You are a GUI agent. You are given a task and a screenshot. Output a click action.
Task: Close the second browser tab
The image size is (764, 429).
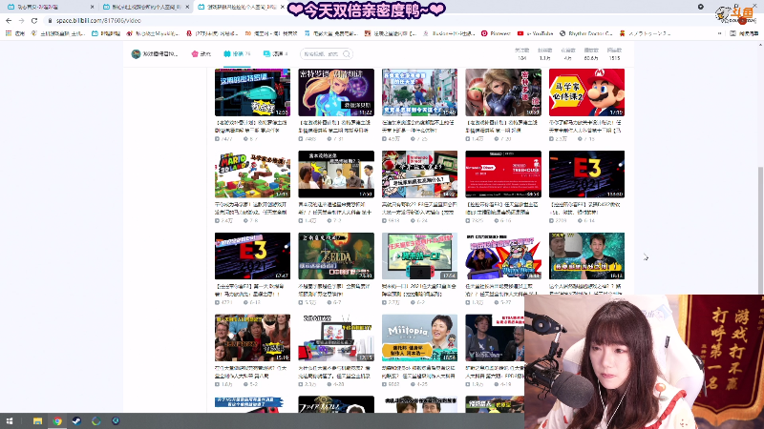(x=187, y=7)
